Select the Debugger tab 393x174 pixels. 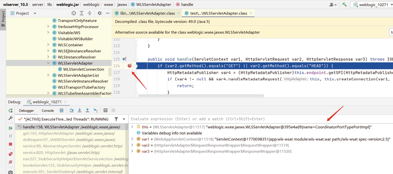26,110
